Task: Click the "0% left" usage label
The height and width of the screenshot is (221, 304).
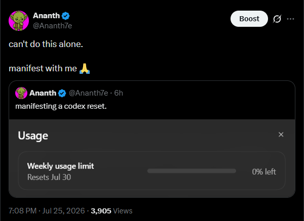Action: pyautogui.click(x=264, y=171)
